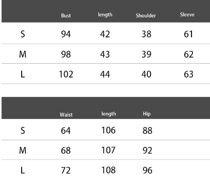Image resolution: width=210 pixels, height=179 pixels.
Task: Select the sleeve value 63
Action: [188, 74]
